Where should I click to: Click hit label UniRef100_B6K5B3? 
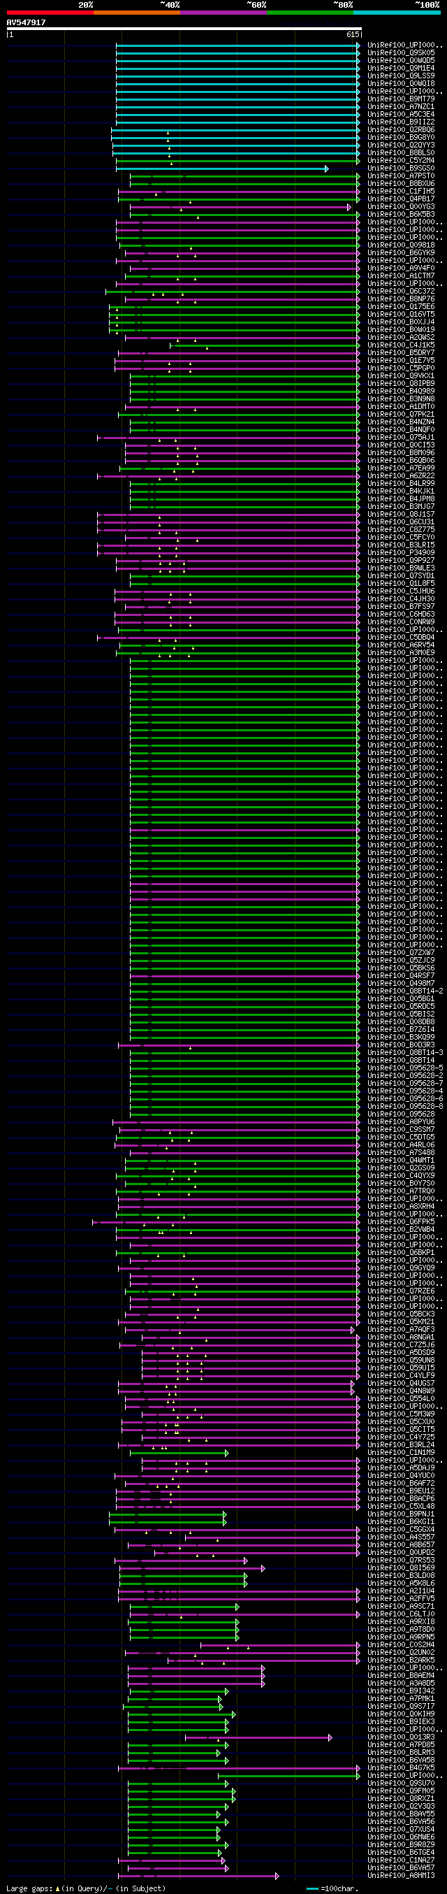(401, 215)
